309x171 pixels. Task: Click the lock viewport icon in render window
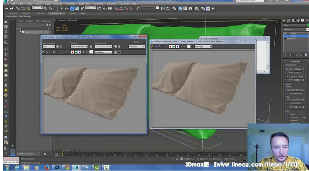tap(91, 46)
